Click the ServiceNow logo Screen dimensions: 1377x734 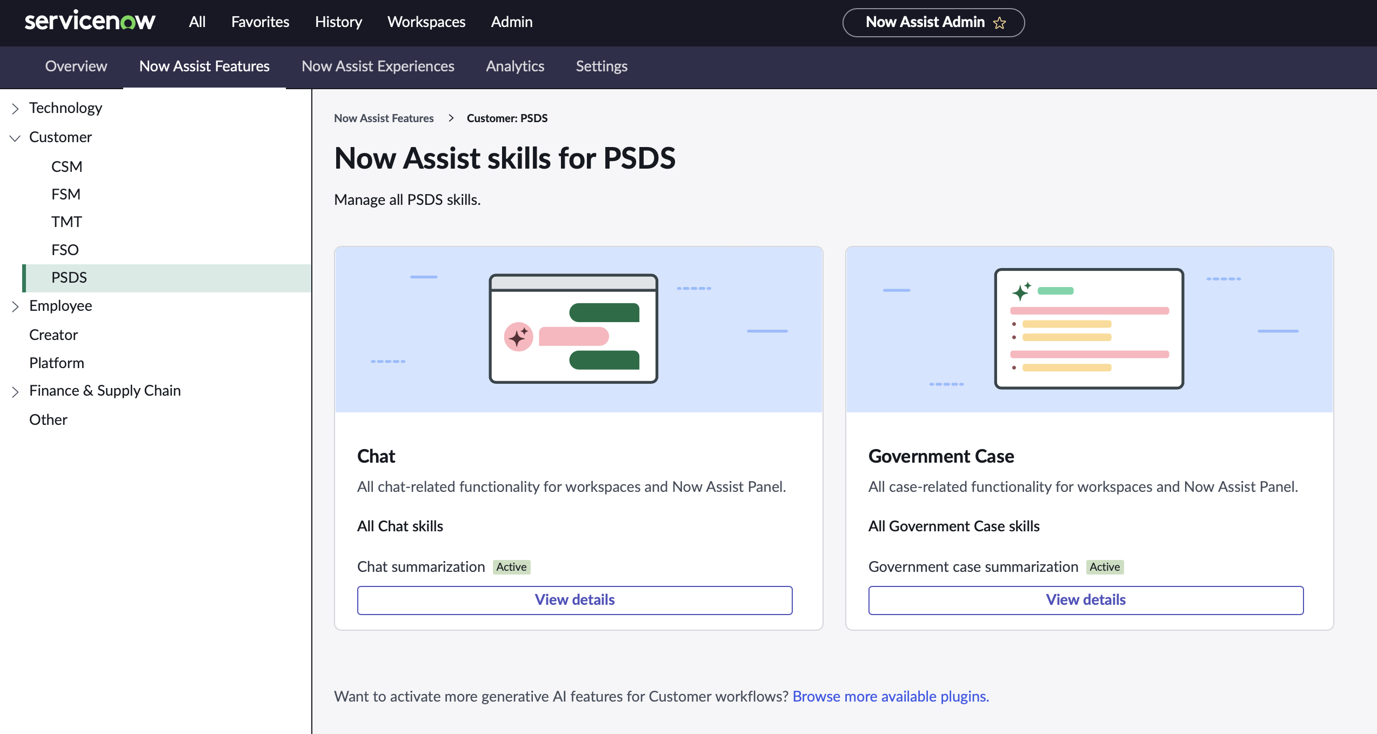[90, 21]
